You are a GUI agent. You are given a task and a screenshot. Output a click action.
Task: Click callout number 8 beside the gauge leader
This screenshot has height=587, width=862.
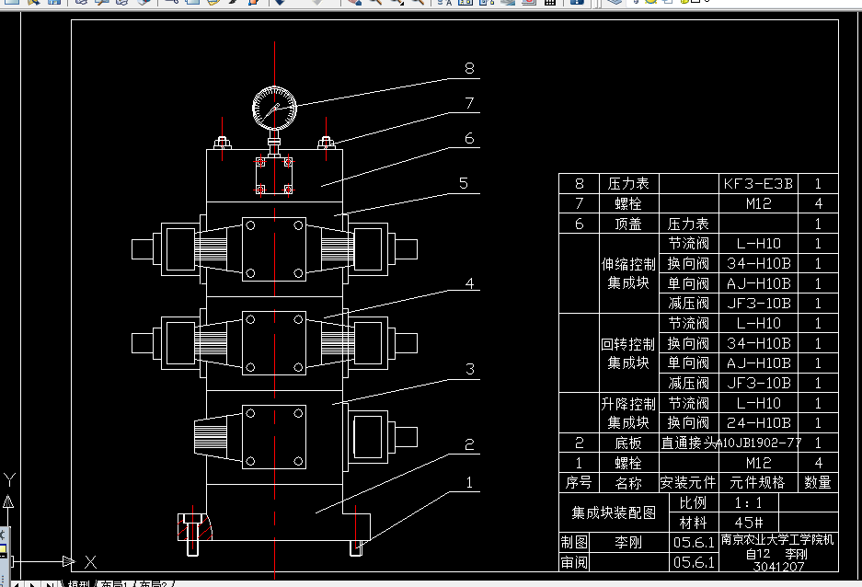tap(469, 68)
